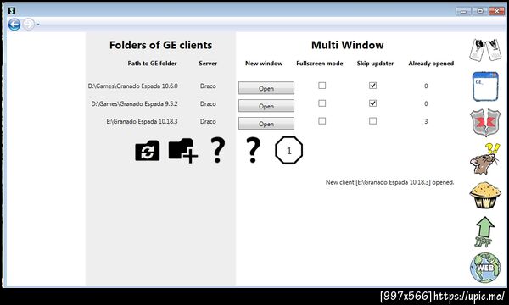The height and width of the screenshot is (305, 509).
Task: Open new window for Granado Espada 9.5.2
Action: pyautogui.click(x=266, y=106)
